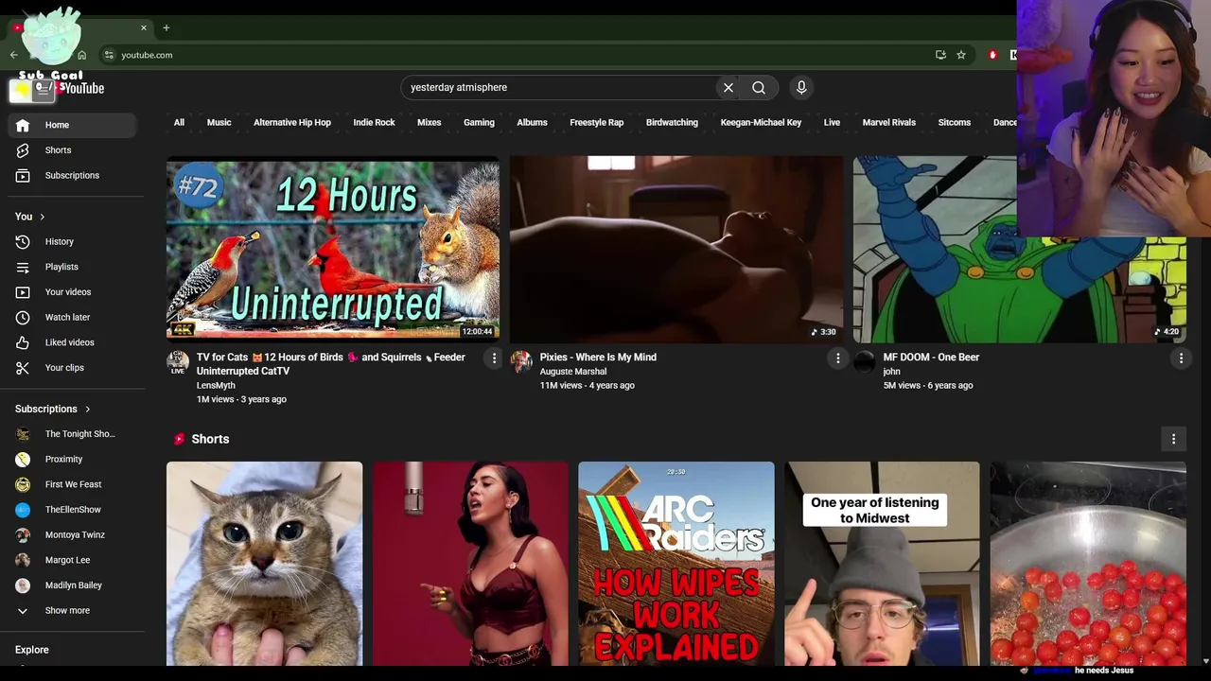
Task: Open the Pixies - Where Is My Mind title
Action: pos(598,358)
